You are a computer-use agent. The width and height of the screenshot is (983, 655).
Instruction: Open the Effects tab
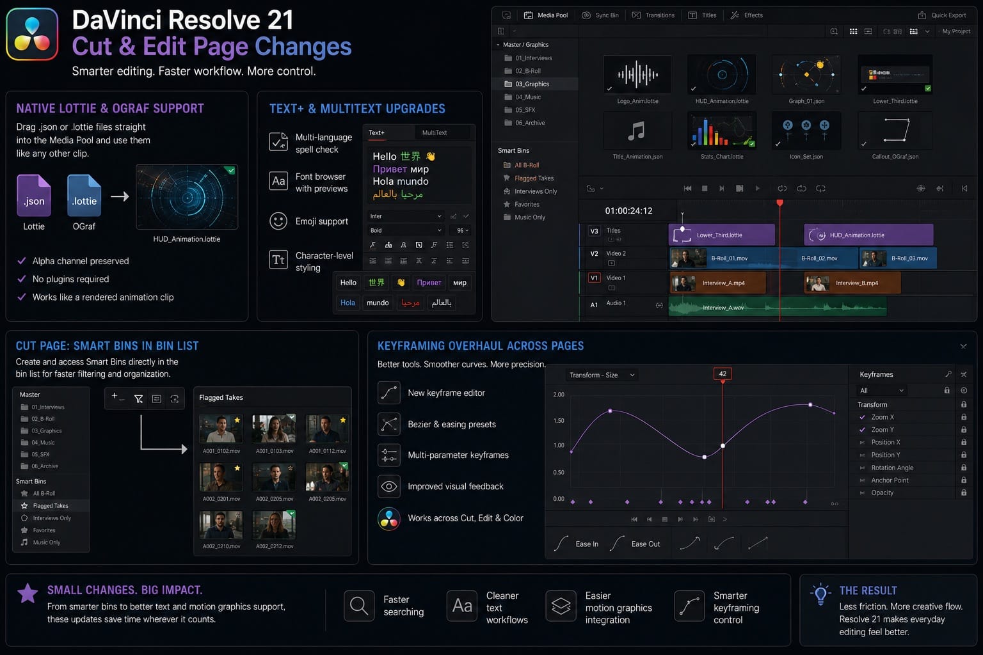pyautogui.click(x=746, y=15)
